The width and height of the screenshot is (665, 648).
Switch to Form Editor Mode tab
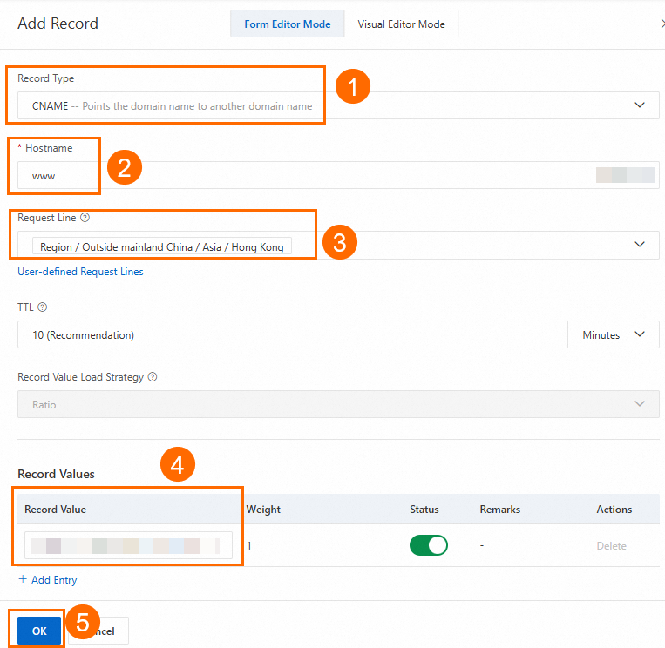point(287,24)
